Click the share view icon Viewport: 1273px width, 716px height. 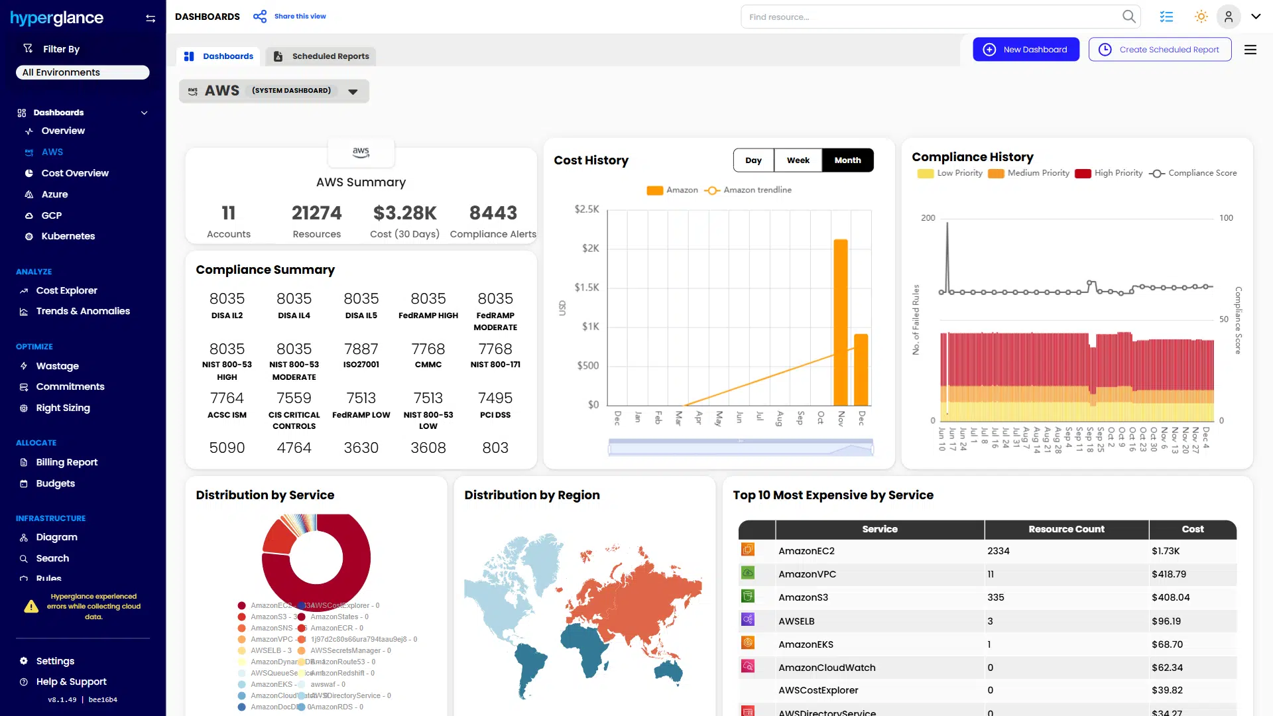click(260, 17)
